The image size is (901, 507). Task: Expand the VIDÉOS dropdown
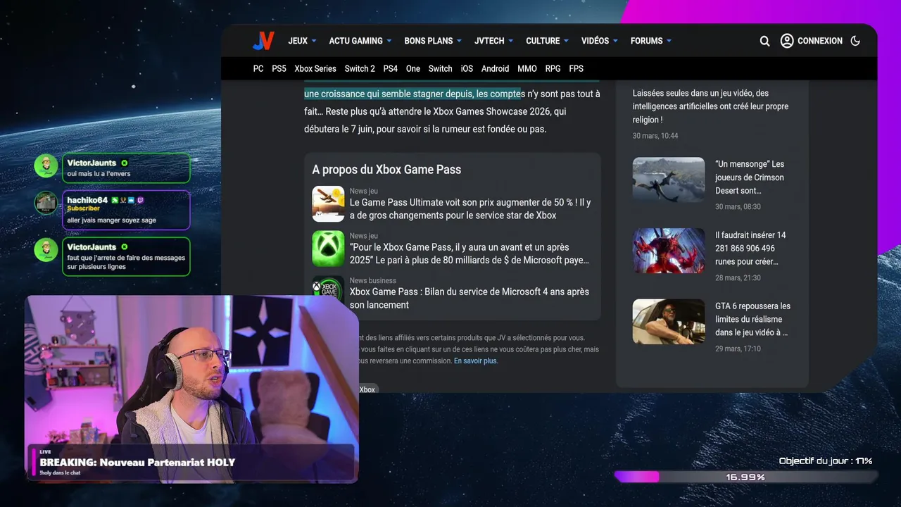point(600,41)
